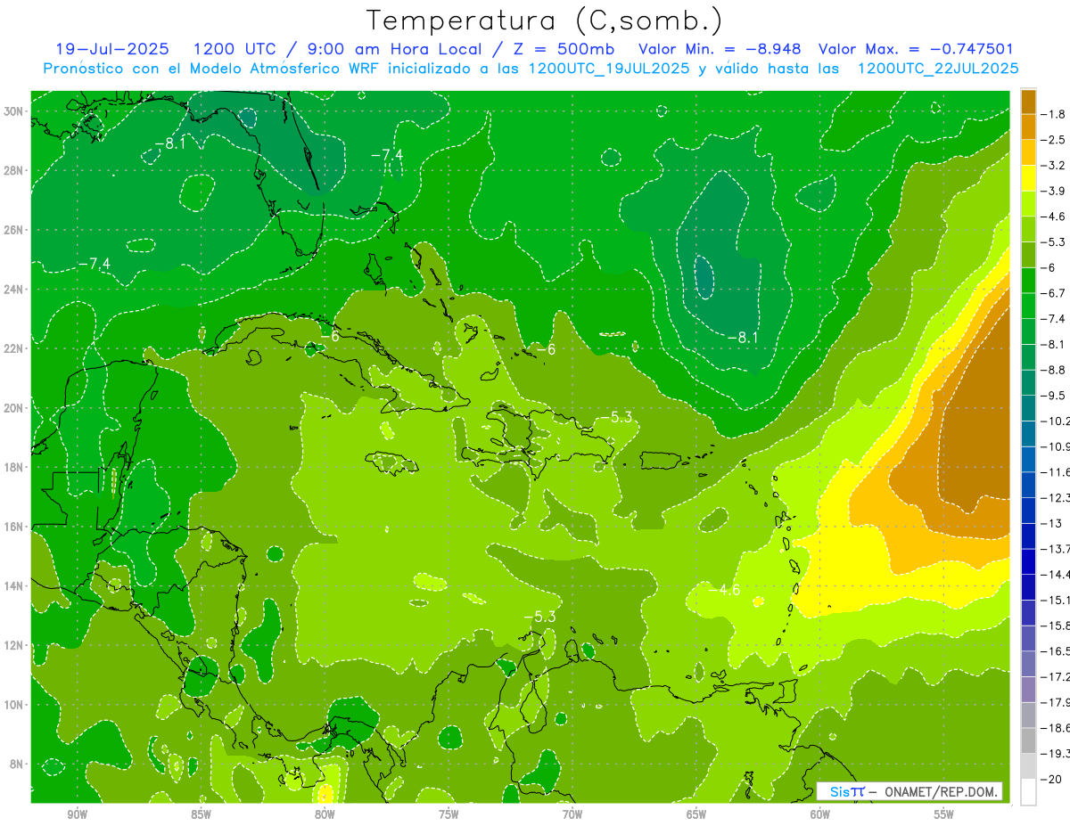Click the '26N' latitude axis label
Screen dimensions: 1070x826
coord(13,230)
